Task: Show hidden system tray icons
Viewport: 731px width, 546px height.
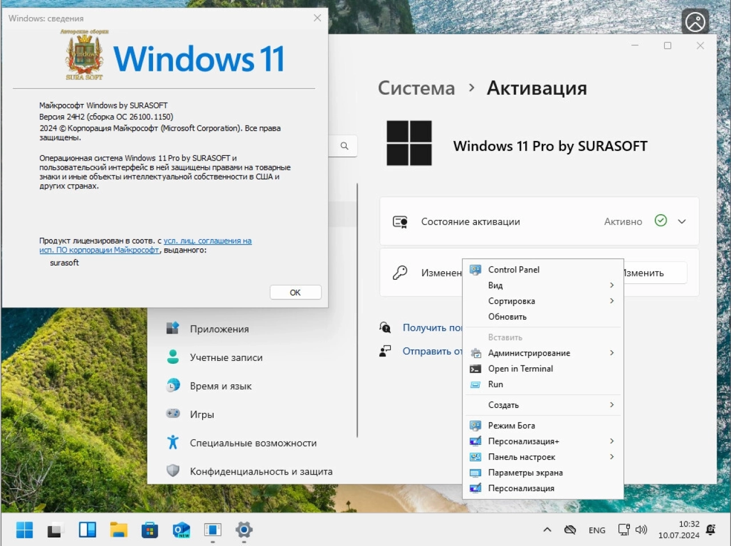Action: (547, 530)
